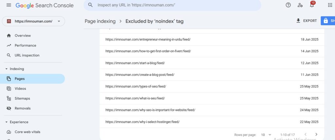Open the Removals tool
The width and height of the screenshot is (335, 140).
23,108
